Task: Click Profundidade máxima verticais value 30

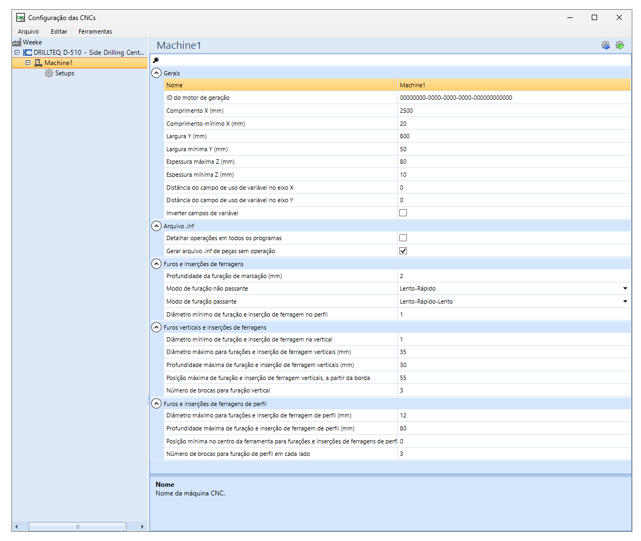Action: pyautogui.click(x=514, y=365)
